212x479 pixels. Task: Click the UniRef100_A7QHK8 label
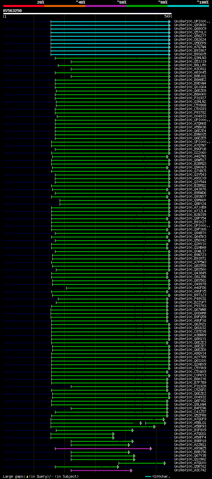pos(190,123)
